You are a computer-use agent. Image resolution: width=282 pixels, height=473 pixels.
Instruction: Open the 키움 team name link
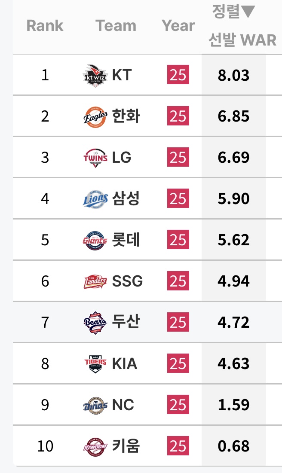[x=126, y=446]
